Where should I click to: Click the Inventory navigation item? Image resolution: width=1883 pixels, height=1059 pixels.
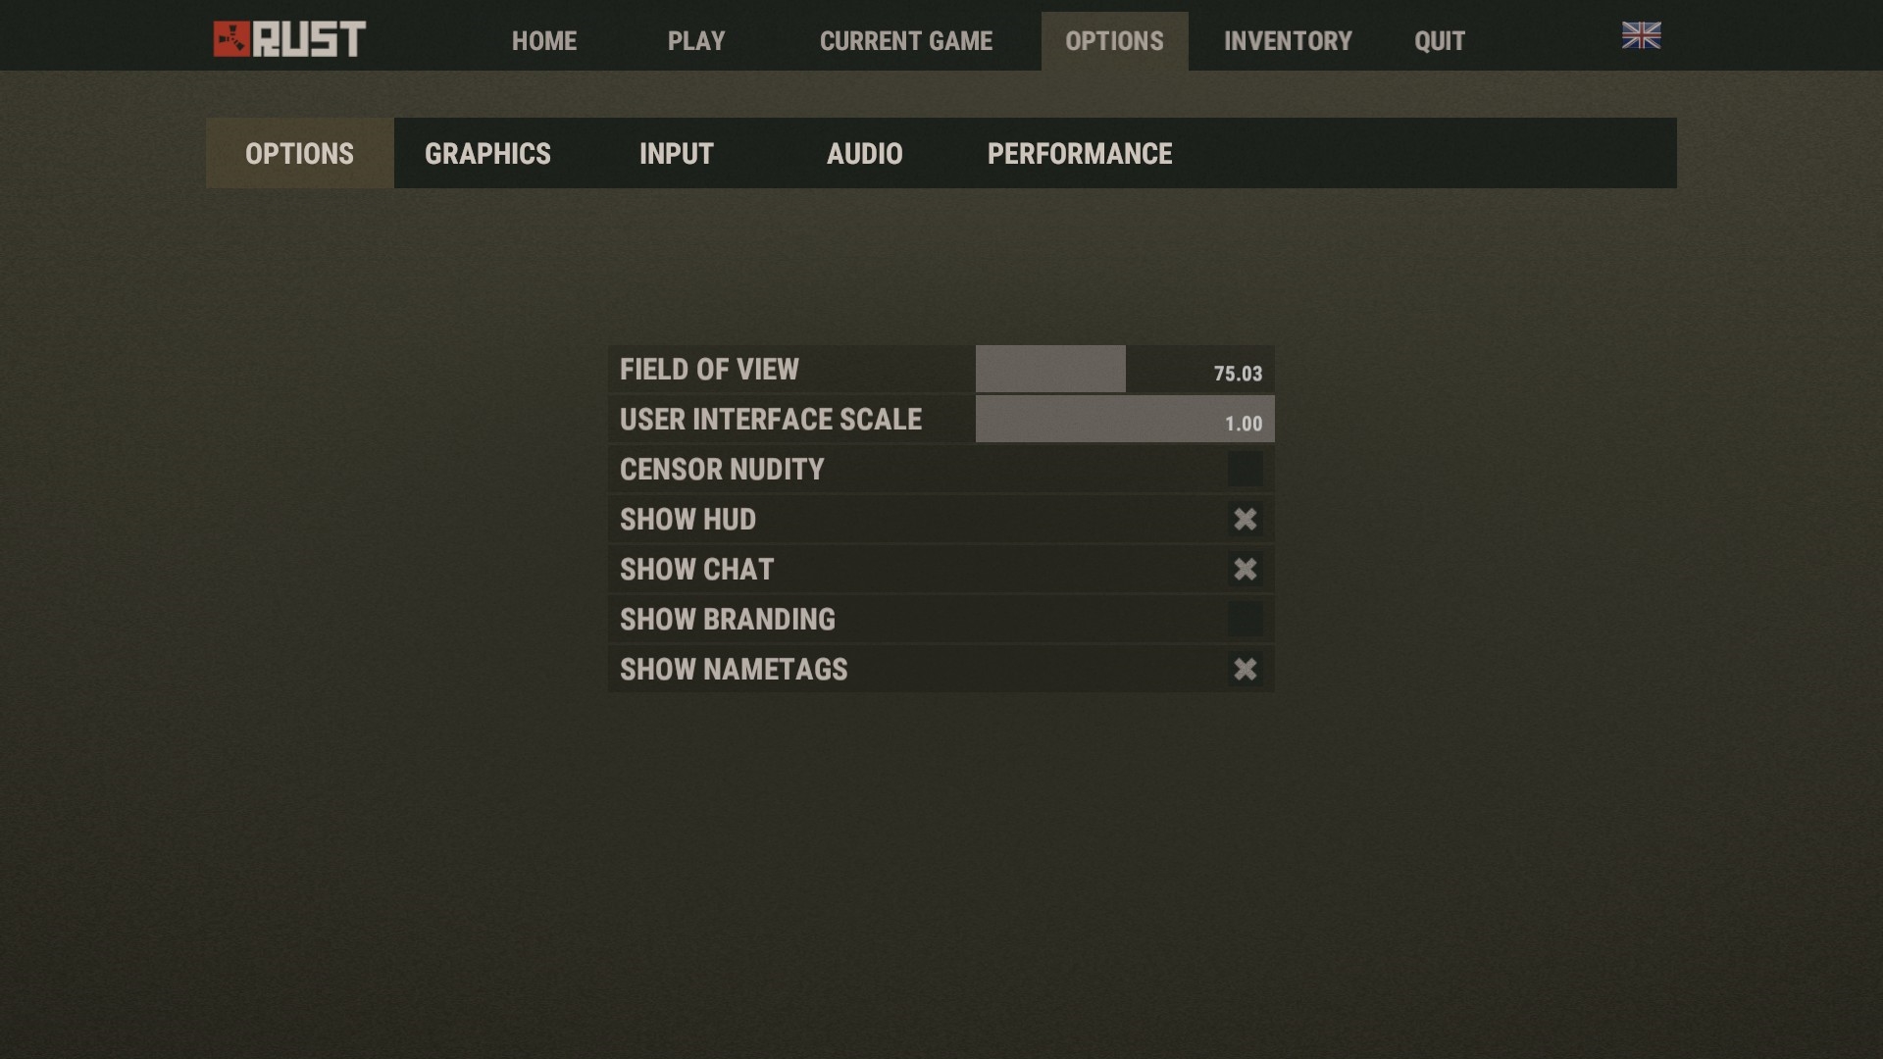point(1288,40)
